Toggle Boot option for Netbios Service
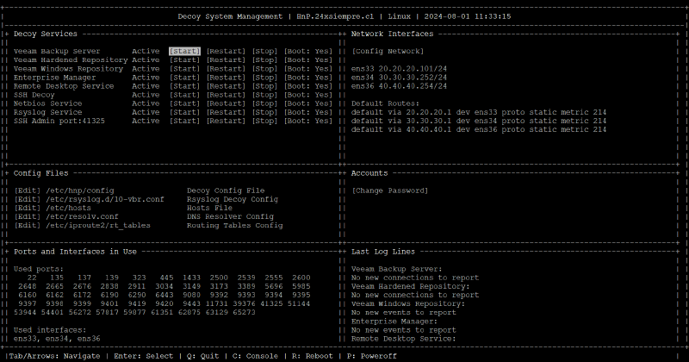The image size is (689, 362). 308,103
